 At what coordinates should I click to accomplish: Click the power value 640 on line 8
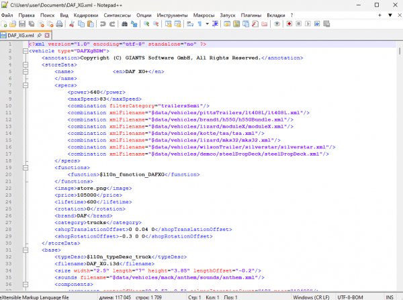point(95,92)
